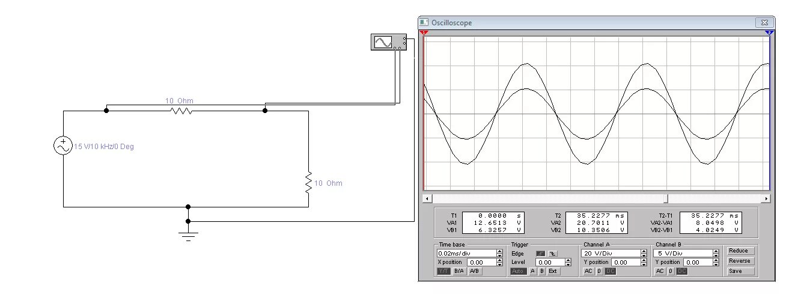The image size is (786, 294).
Task: Set trigger to falling edge
Action: click(x=553, y=254)
